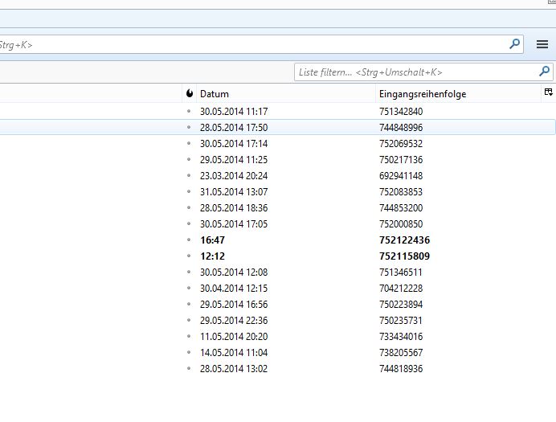The width and height of the screenshot is (556, 422).
Task: Select message dated 28.05.2014 13:02
Action: (234, 368)
